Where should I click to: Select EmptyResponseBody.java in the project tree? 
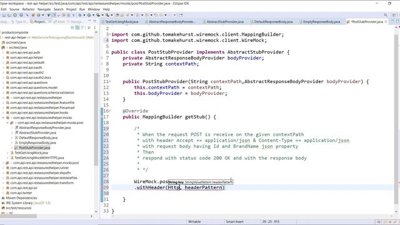click(37, 143)
